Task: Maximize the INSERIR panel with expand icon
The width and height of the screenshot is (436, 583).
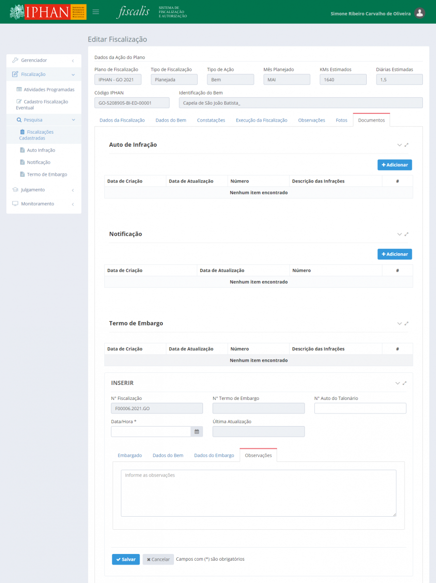Action: click(405, 383)
